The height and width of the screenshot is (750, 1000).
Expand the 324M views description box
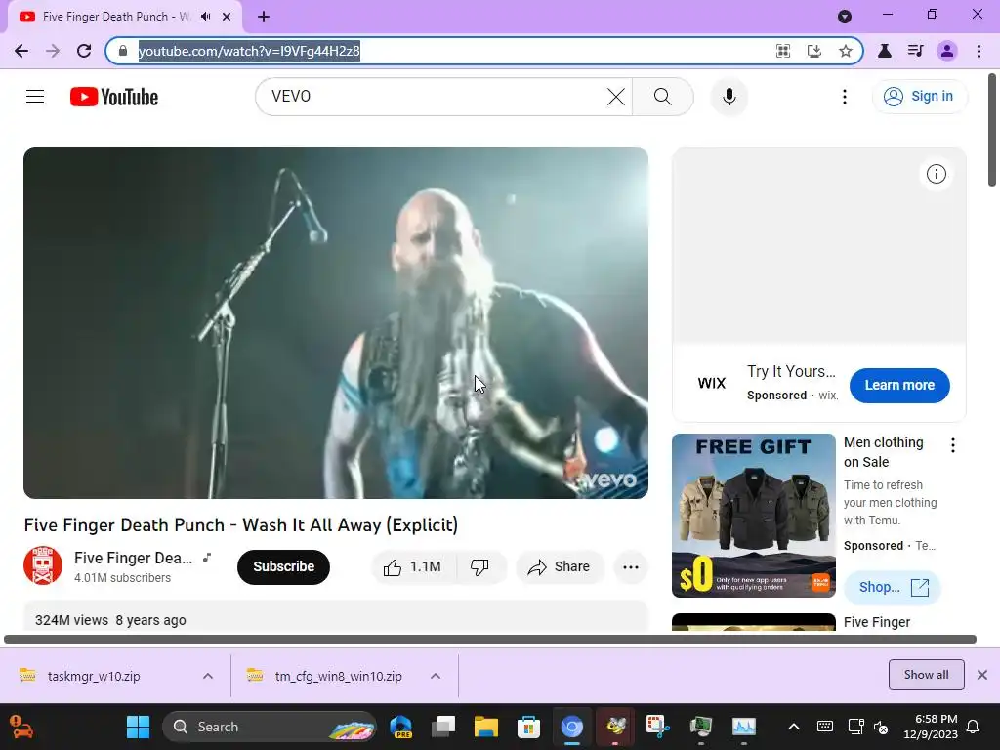[x=336, y=617]
